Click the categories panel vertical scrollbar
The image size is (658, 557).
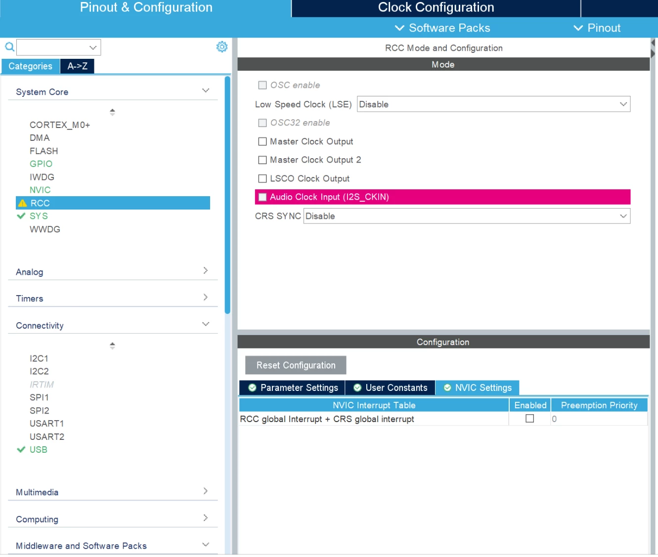tap(227, 195)
